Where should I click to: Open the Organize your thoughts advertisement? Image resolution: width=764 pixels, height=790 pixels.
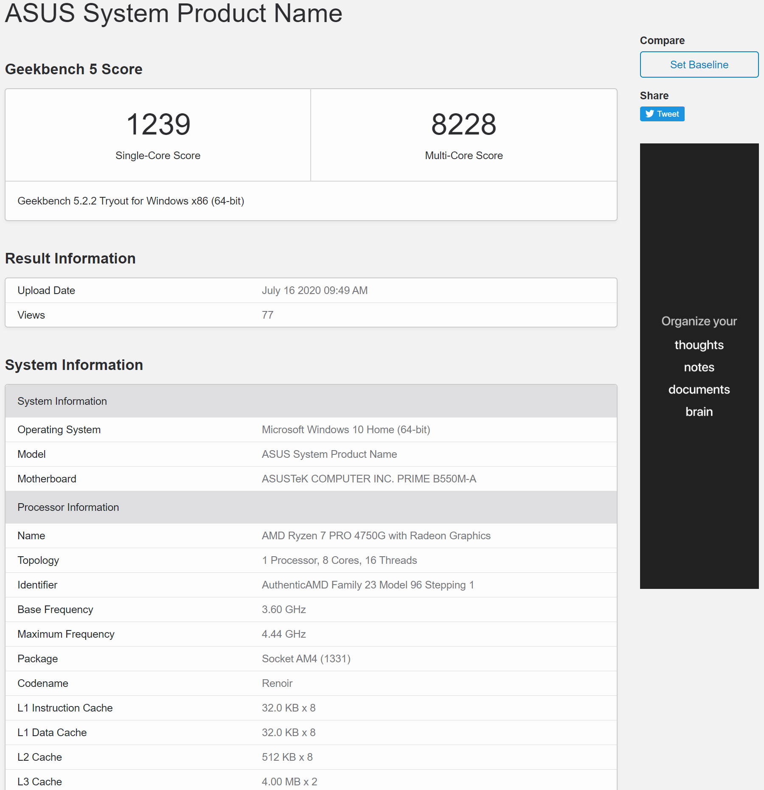(699, 366)
